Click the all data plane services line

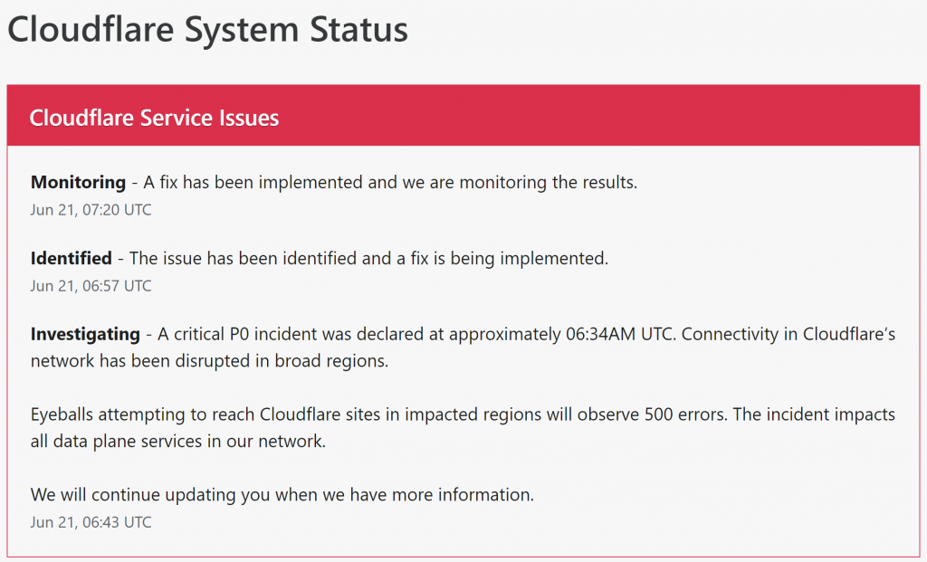177,442
